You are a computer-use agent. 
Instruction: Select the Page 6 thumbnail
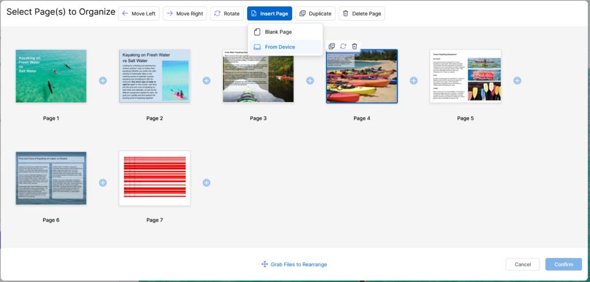pyautogui.click(x=51, y=178)
